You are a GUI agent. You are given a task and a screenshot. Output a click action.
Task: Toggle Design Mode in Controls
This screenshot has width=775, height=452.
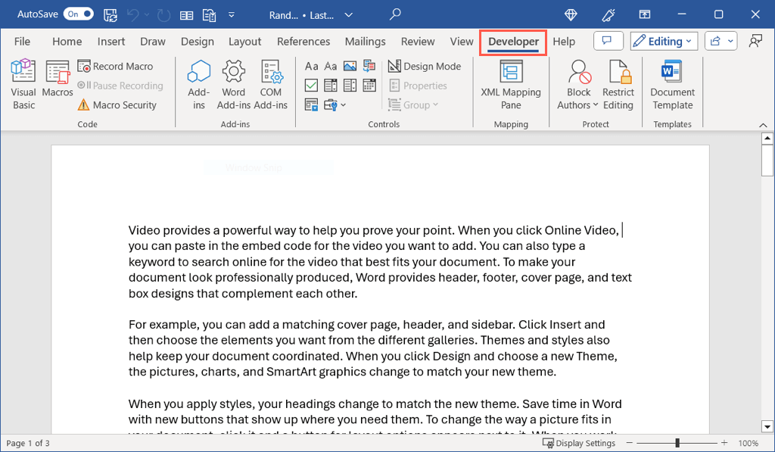click(x=424, y=67)
